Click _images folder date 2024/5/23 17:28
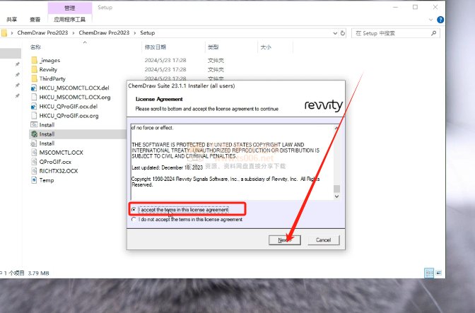Image resolution: width=475 pixels, height=313 pixels. point(165,60)
